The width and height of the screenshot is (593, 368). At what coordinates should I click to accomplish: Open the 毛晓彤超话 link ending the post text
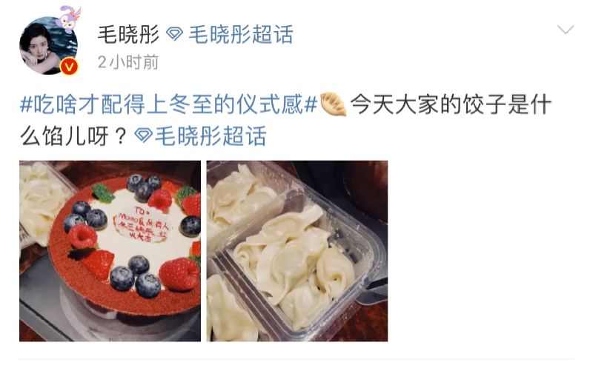pos(211,136)
